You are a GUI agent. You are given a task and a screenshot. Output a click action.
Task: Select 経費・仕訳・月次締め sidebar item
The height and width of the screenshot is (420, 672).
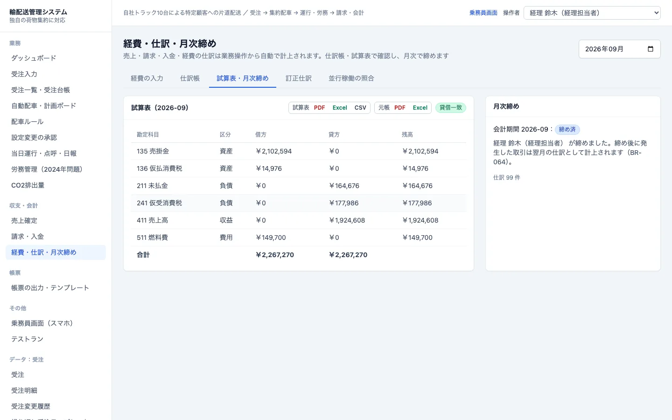click(56, 252)
